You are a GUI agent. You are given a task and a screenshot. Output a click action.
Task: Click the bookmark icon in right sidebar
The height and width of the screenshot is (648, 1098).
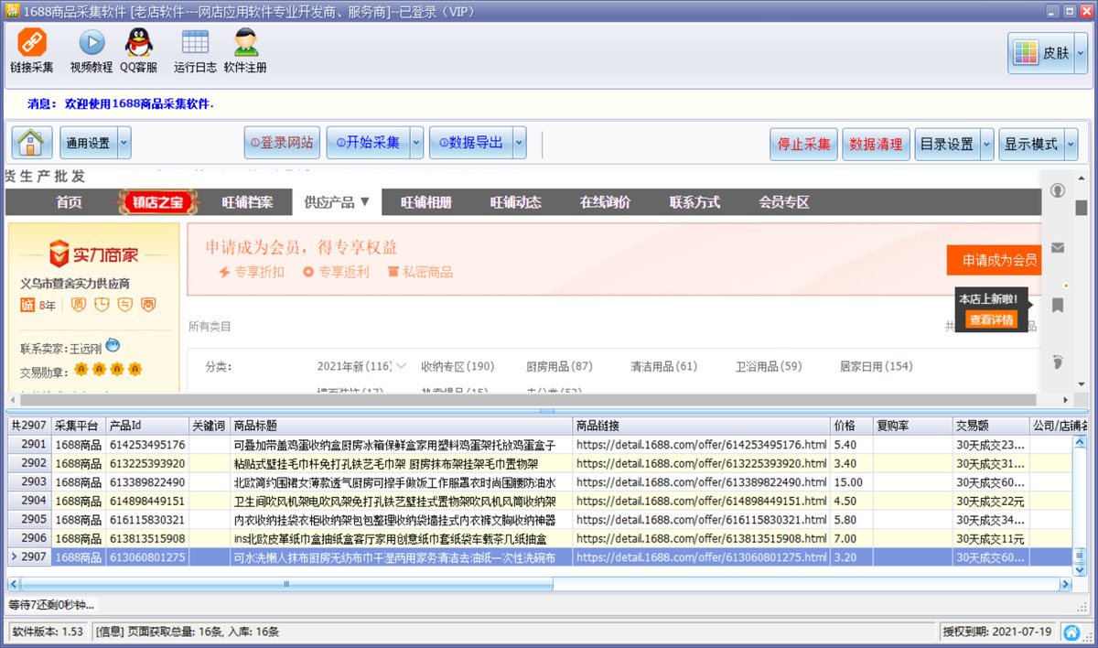coord(1057,305)
